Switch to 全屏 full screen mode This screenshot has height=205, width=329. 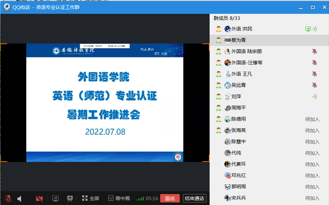pos(91,198)
